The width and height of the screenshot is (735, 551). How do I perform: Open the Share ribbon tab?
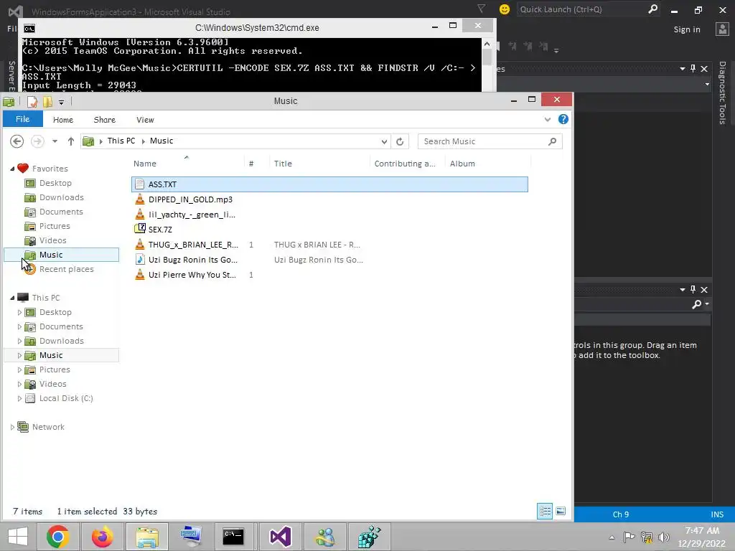(x=105, y=120)
